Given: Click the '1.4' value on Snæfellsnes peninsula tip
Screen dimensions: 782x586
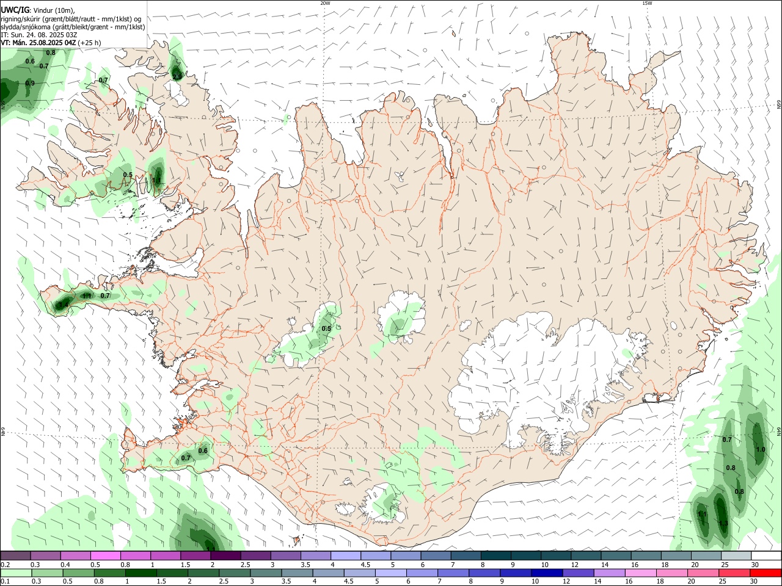Looking at the screenshot, I should pyautogui.click(x=64, y=304).
